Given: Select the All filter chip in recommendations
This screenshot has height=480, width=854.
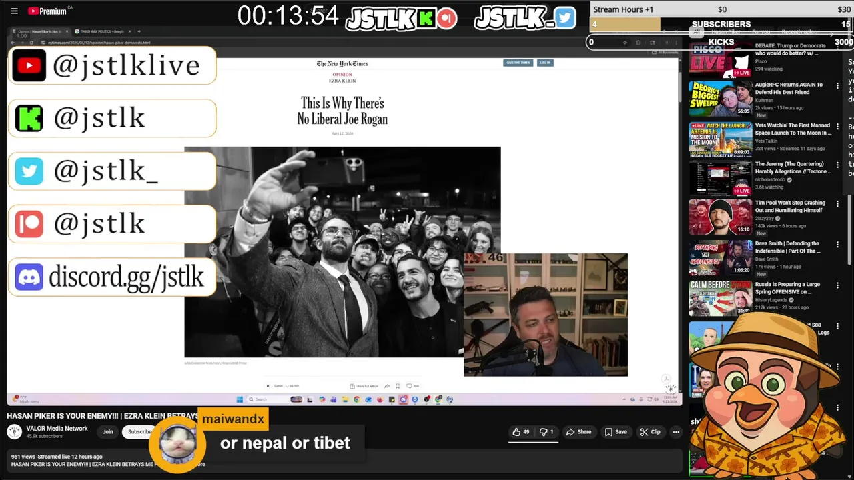Looking at the screenshot, I should pos(697,32).
